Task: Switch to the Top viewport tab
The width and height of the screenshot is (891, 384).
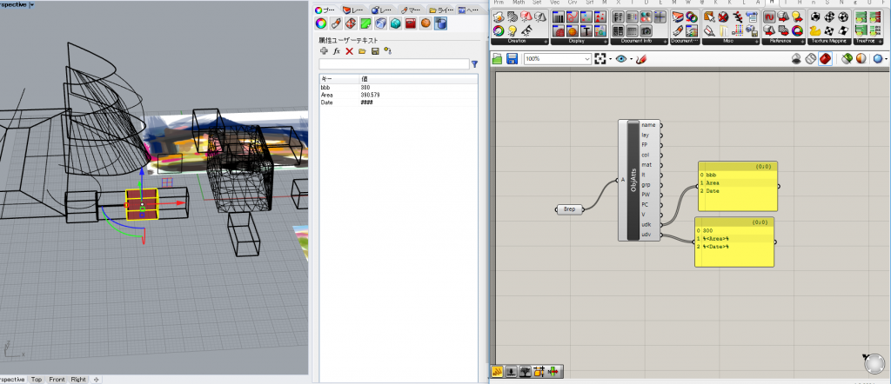Action: pyautogui.click(x=36, y=380)
